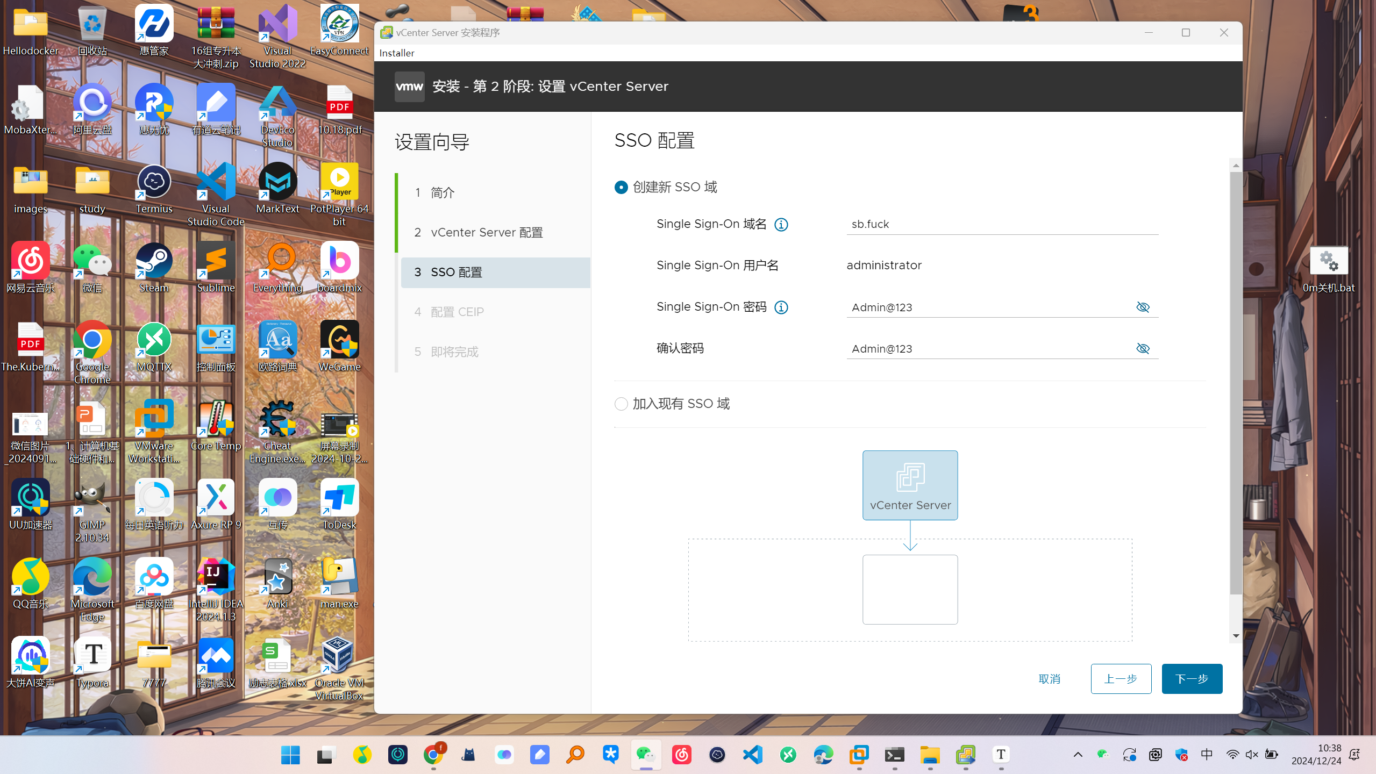Open wizard step 2 vCenter Server 配置
Screen dimensions: 1376x774
coord(495,232)
